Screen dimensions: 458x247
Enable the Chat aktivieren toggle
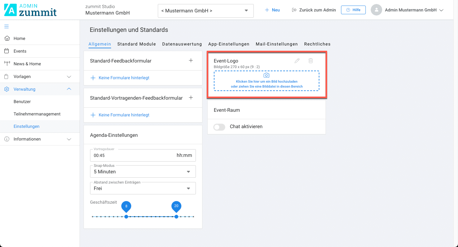[x=219, y=127]
